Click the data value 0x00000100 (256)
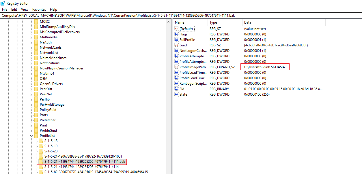Screen dimensions: 362x174 [257, 94]
